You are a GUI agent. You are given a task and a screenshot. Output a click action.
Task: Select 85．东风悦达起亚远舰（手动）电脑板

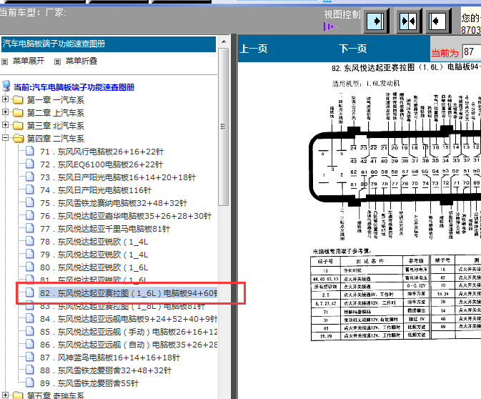pos(129,332)
